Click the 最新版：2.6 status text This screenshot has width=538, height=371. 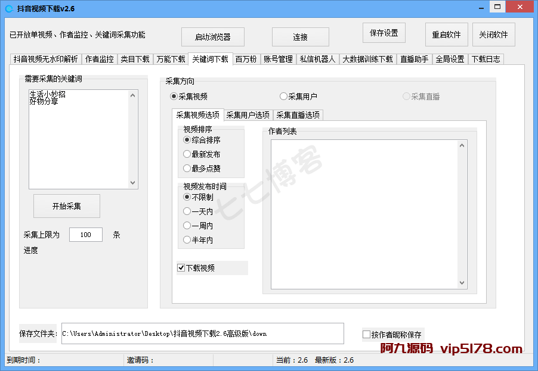[334, 360]
